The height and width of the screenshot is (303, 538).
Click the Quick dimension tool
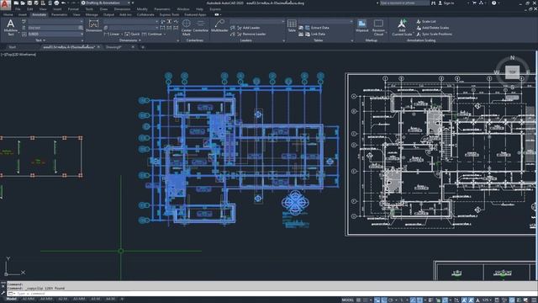click(132, 34)
